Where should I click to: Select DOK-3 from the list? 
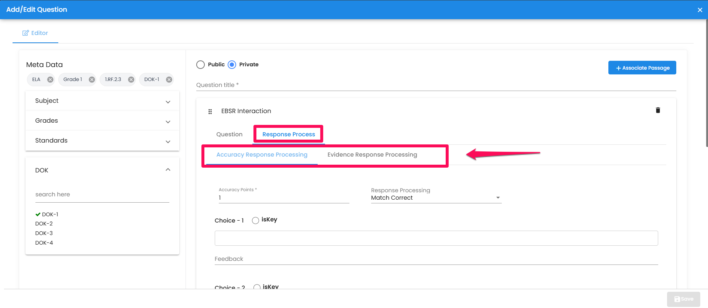point(44,233)
